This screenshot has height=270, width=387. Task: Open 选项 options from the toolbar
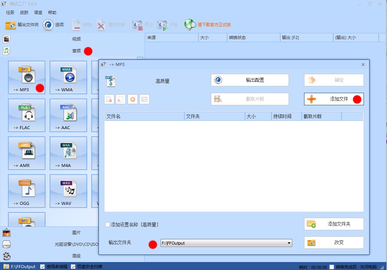pos(54,25)
